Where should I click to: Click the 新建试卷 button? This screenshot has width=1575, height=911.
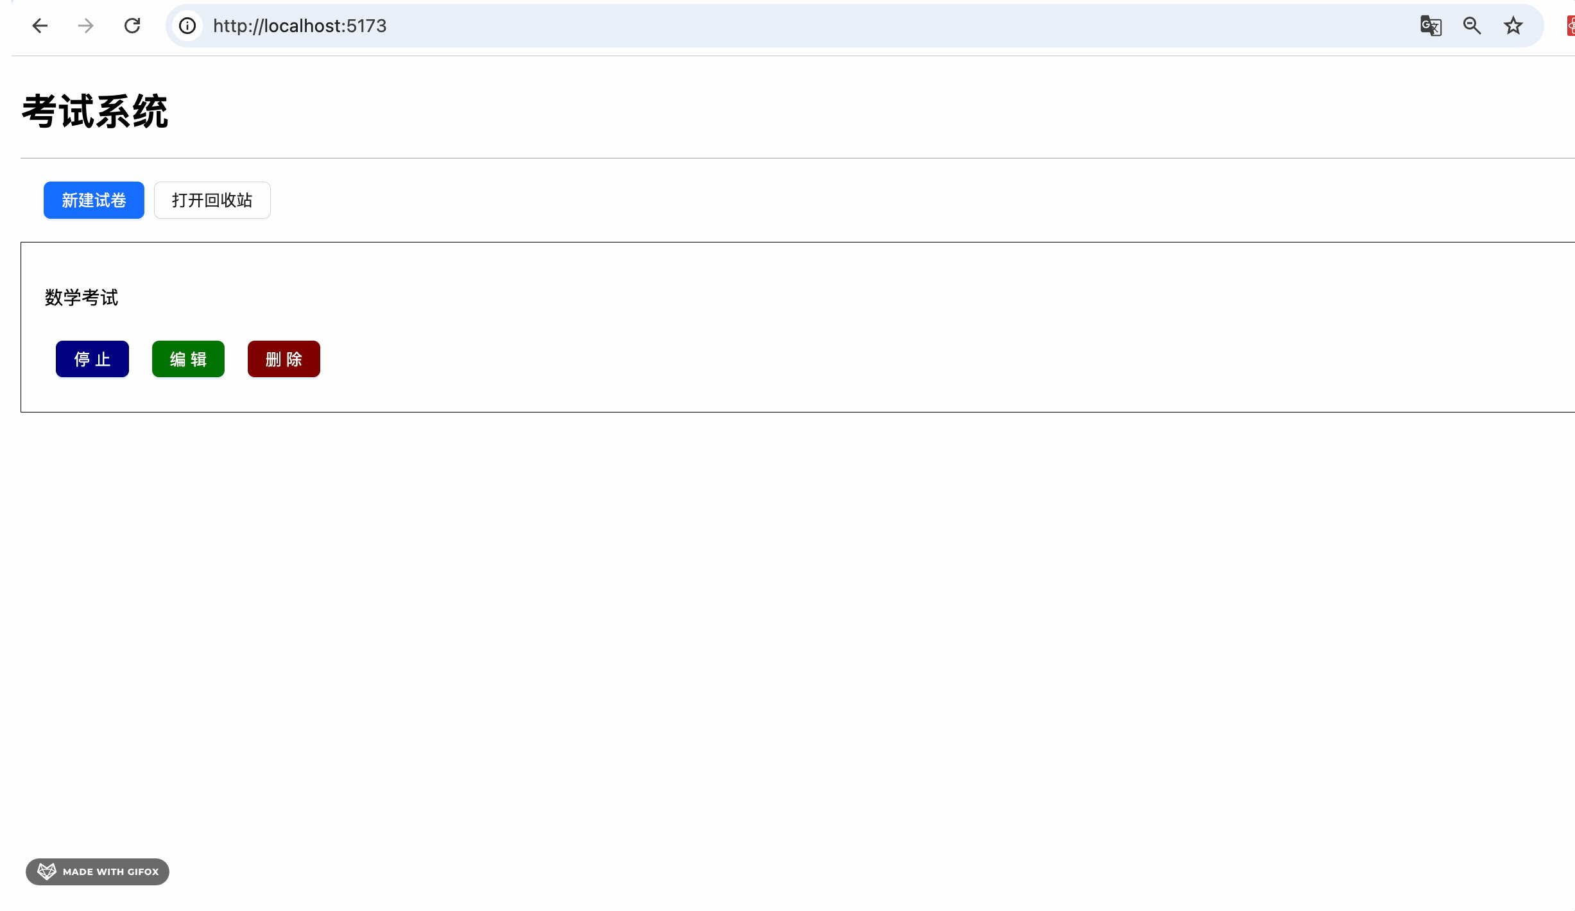[93, 200]
